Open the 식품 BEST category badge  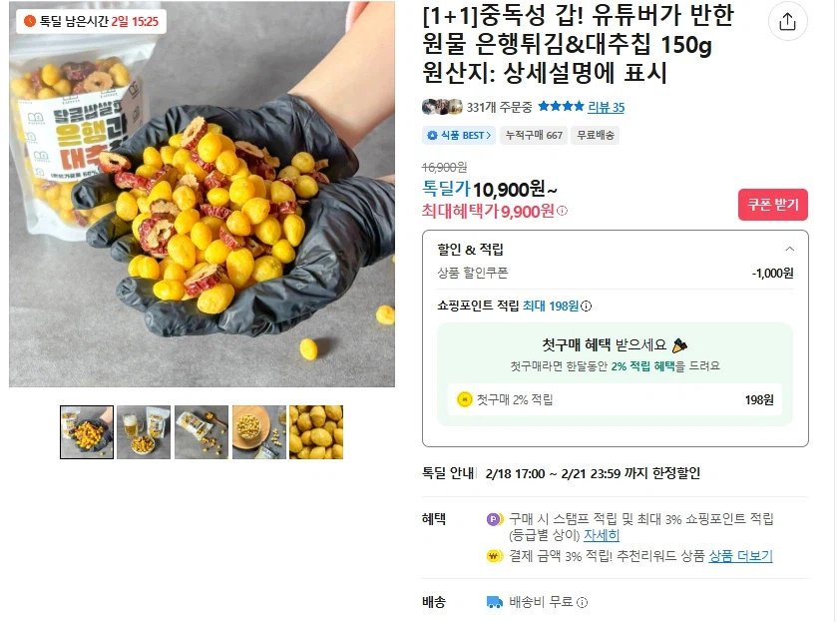(459, 135)
